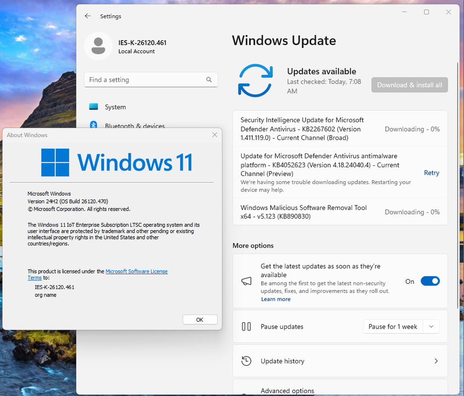Click Windows Malicious Software Removal Tool entry

pos(340,212)
